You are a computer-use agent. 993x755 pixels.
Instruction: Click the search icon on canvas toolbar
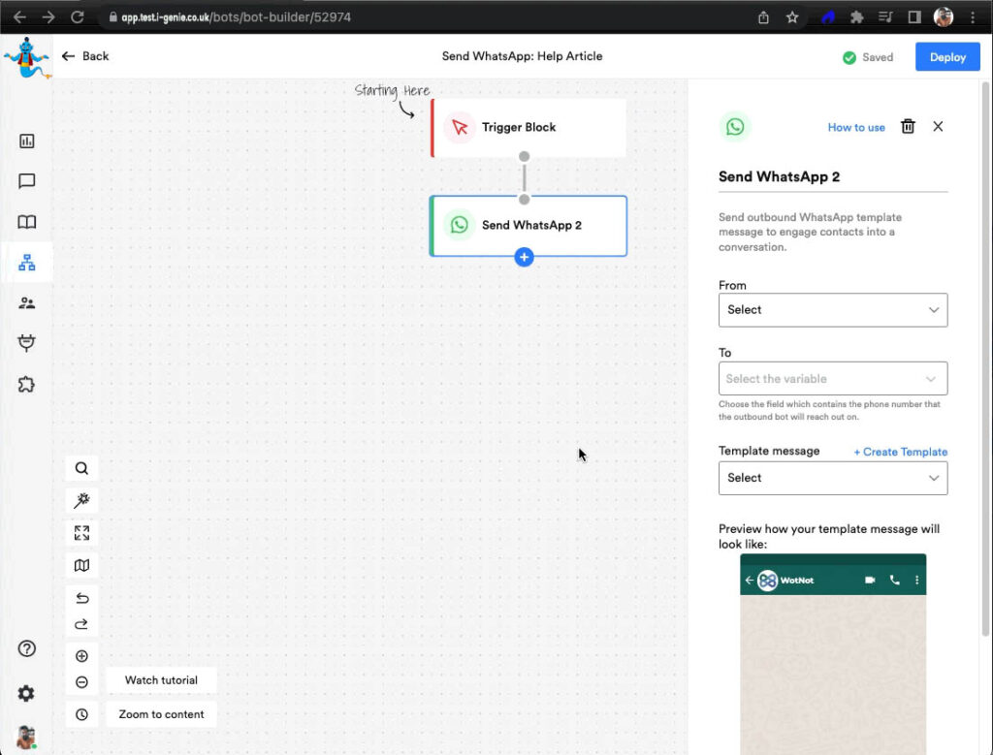[x=82, y=468]
